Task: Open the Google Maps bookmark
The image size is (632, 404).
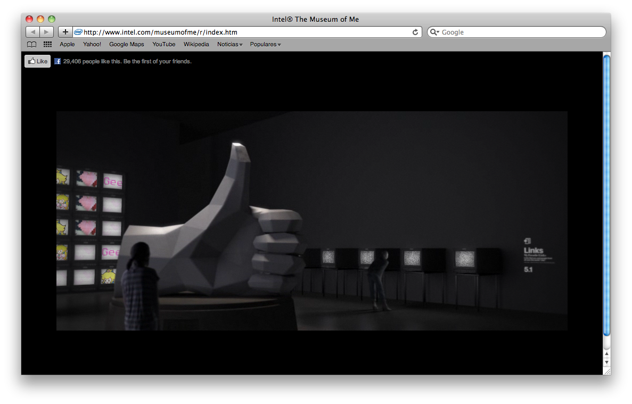Action: [127, 45]
